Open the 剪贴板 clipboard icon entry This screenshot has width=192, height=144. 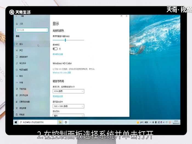coord(17,115)
